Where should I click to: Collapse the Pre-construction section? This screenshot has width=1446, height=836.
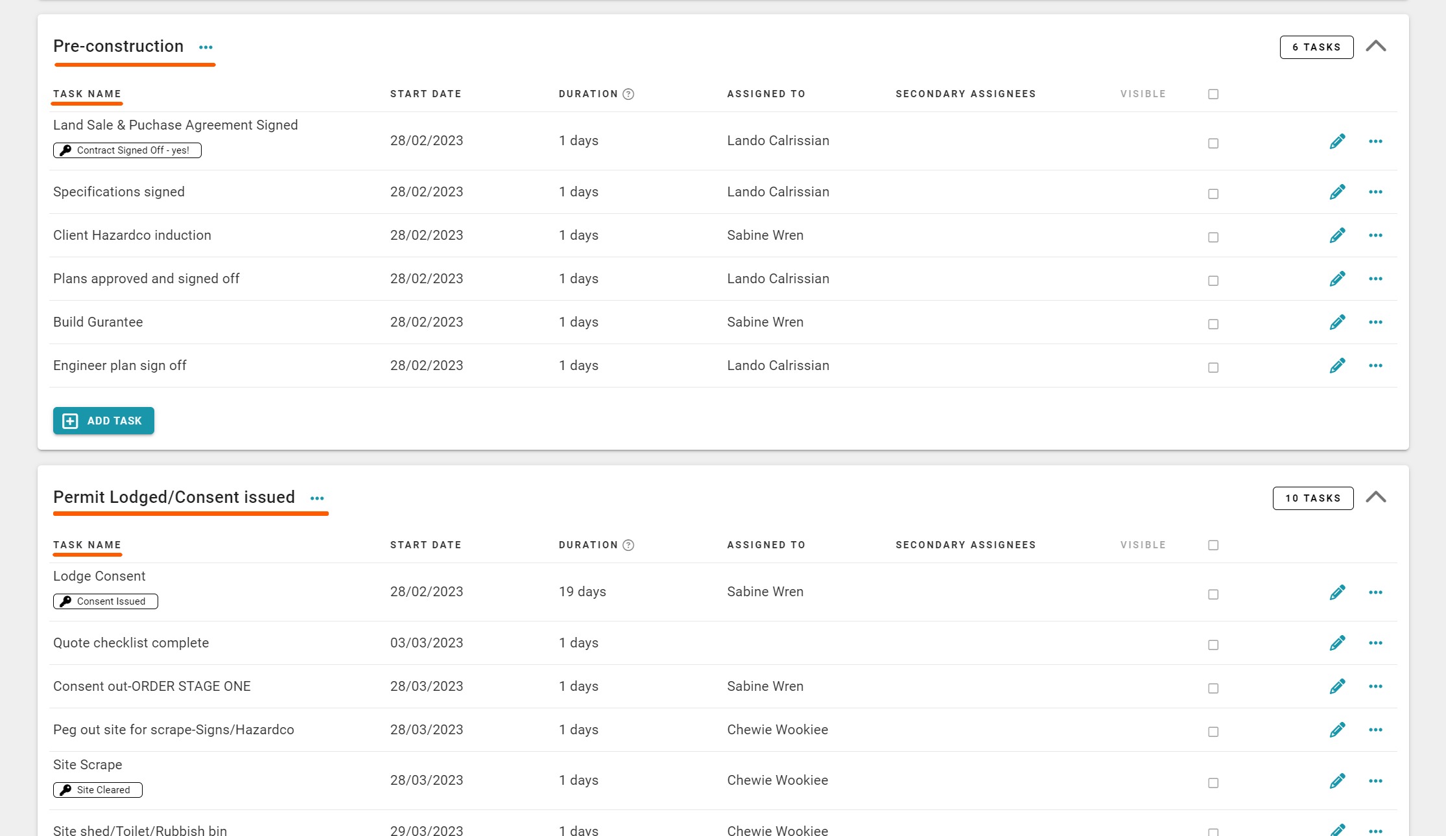1375,46
